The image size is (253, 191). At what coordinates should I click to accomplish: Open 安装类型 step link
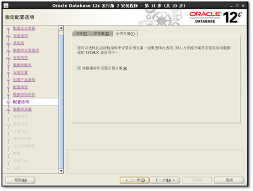[x=21, y=57]
